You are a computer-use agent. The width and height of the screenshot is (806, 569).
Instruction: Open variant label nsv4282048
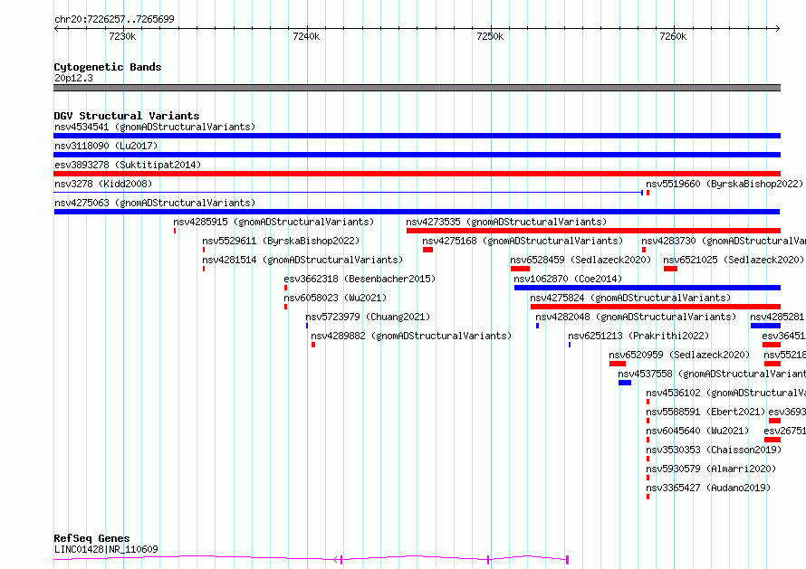[x=636, y=317]
